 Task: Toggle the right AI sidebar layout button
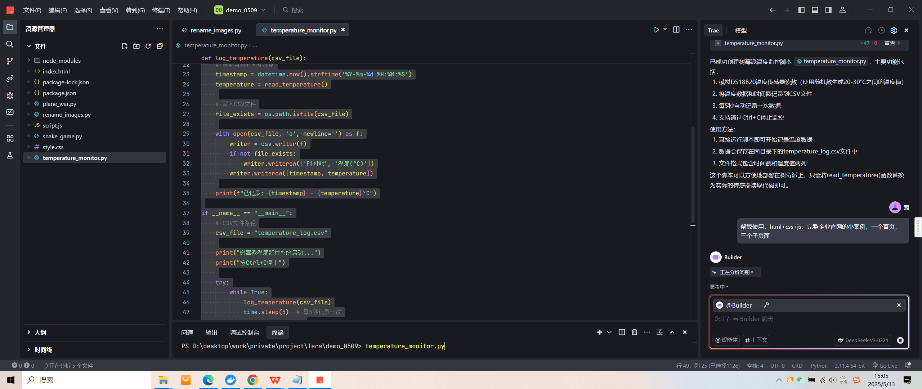pyautogui.click(x=828, y=10)
